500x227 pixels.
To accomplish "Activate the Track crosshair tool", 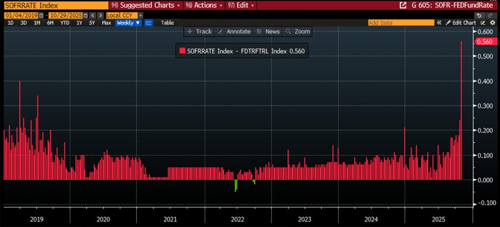I will [x=200, y=31].
